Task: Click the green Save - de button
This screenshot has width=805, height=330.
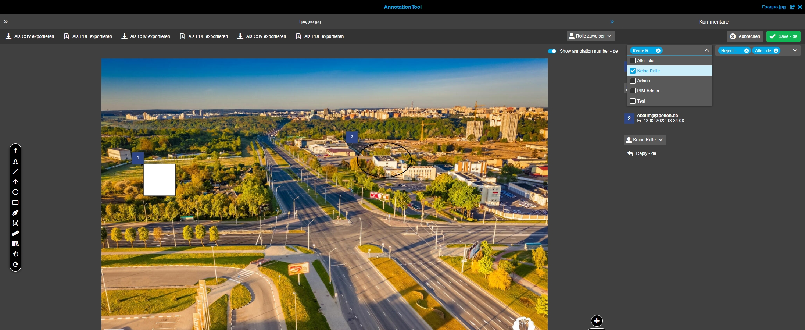Action: click(x=783, y=36)
